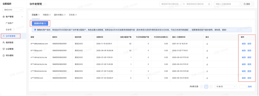Click the calendar icon in date range picker
Image resolution: width=259 pixels, height=96 pixels.
209,4
